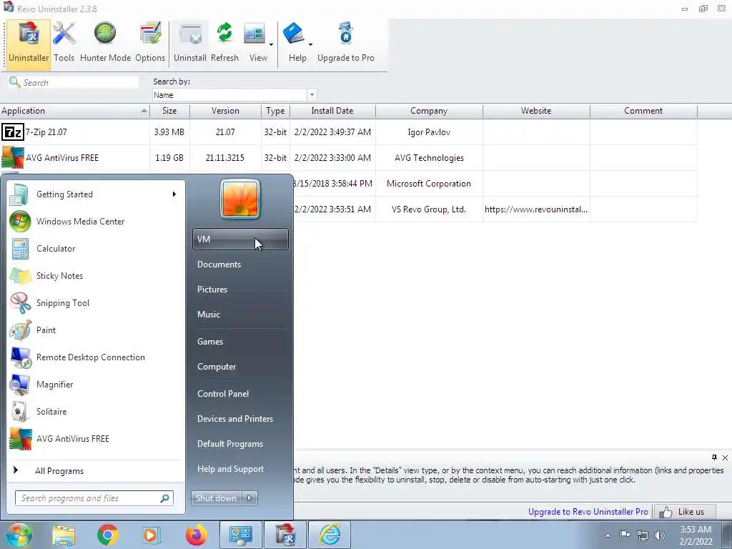The width and height of the screenshot is (732, 549).
Task: Open Windows Explorer from taskbar
Action: (x=64, y=535)
